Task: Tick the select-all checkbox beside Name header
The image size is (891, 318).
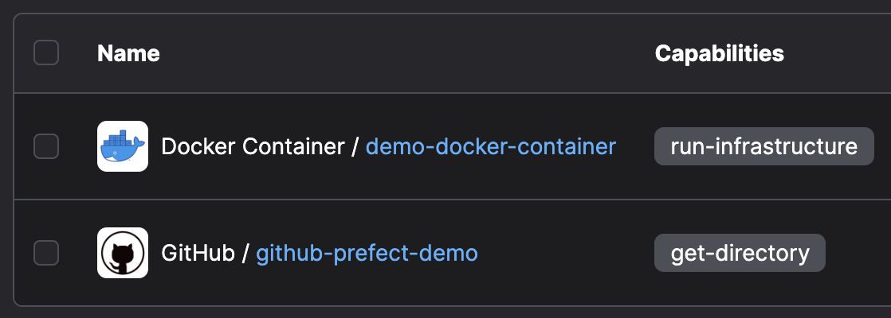Action: pos(46,52)
